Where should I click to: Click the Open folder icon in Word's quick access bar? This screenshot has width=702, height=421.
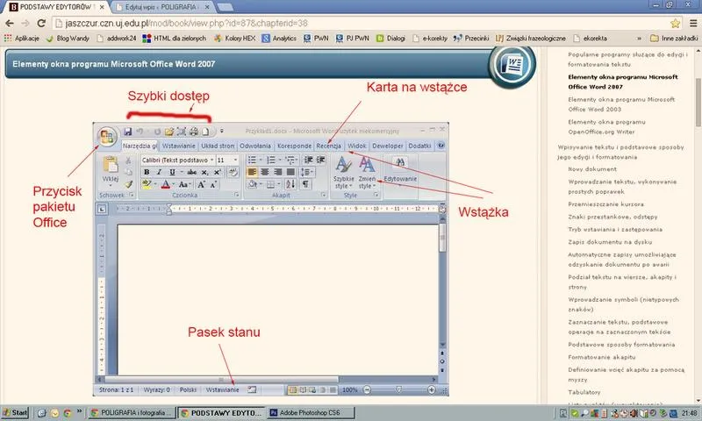(x=168, y=132)
